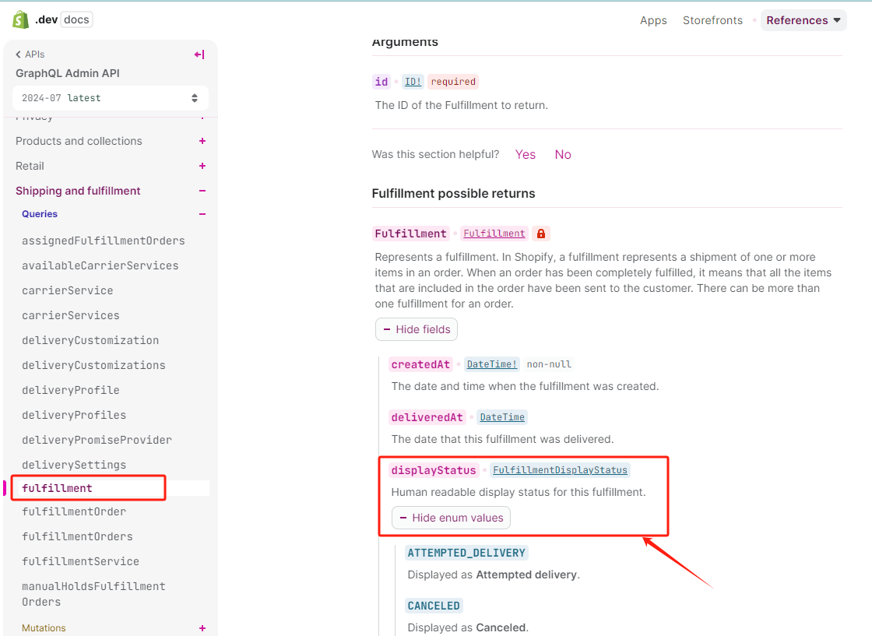The height and width of the screenshot is (636, 872).
Task: Click the non-null label for createdAt
Action: pyautogui.click(x=549, y=364)
